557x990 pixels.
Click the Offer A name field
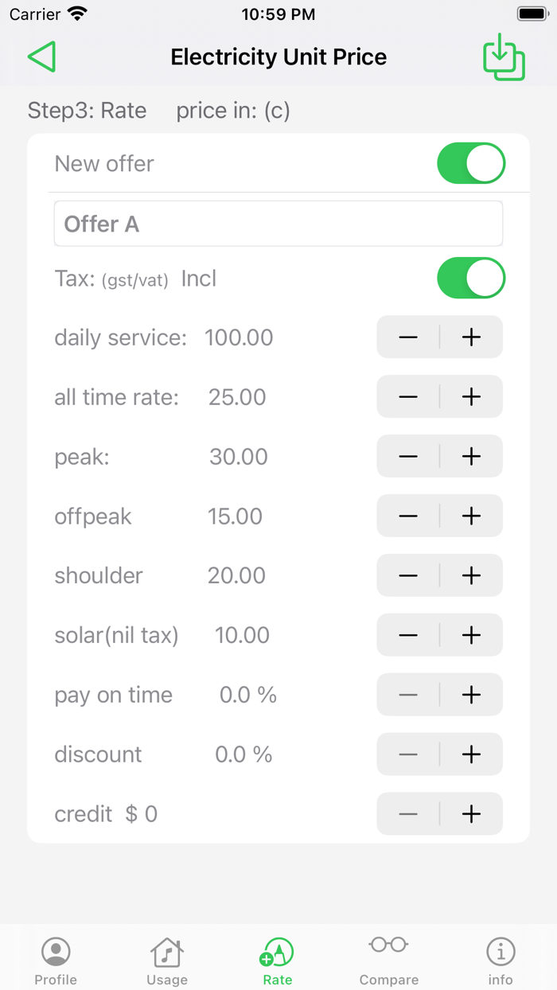(278, 223)
